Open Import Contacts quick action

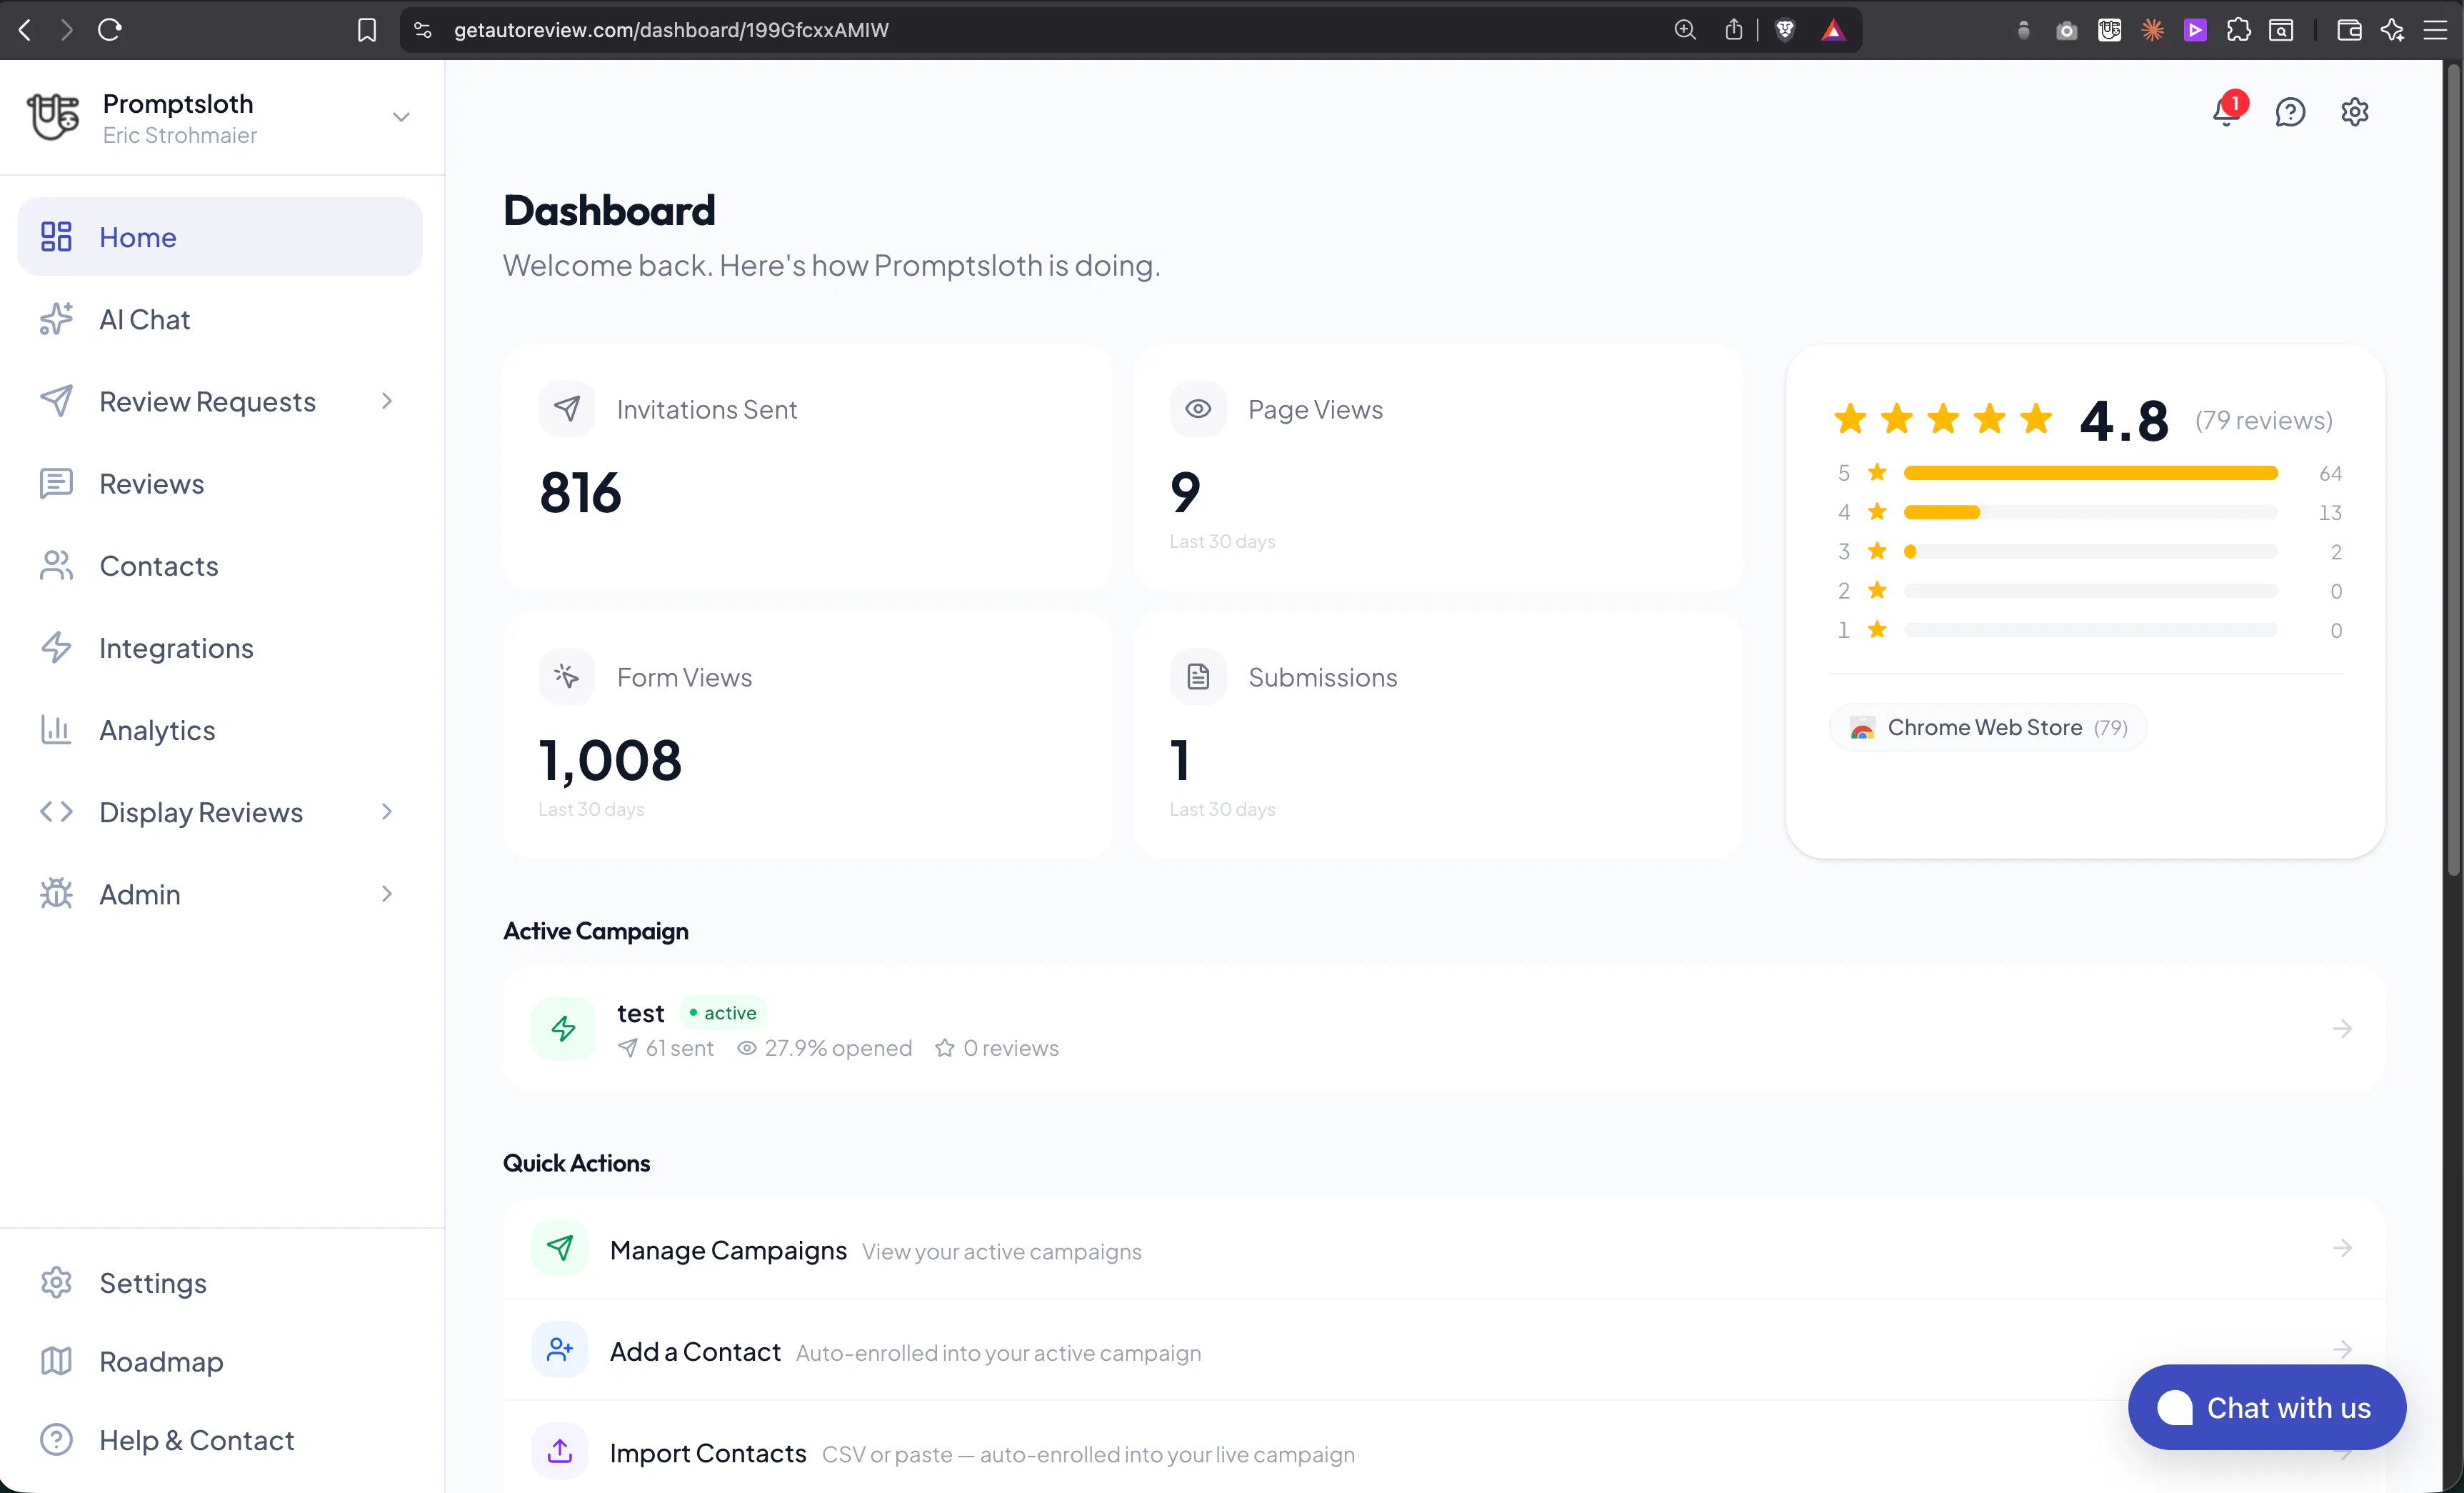coord(1443,1452)
